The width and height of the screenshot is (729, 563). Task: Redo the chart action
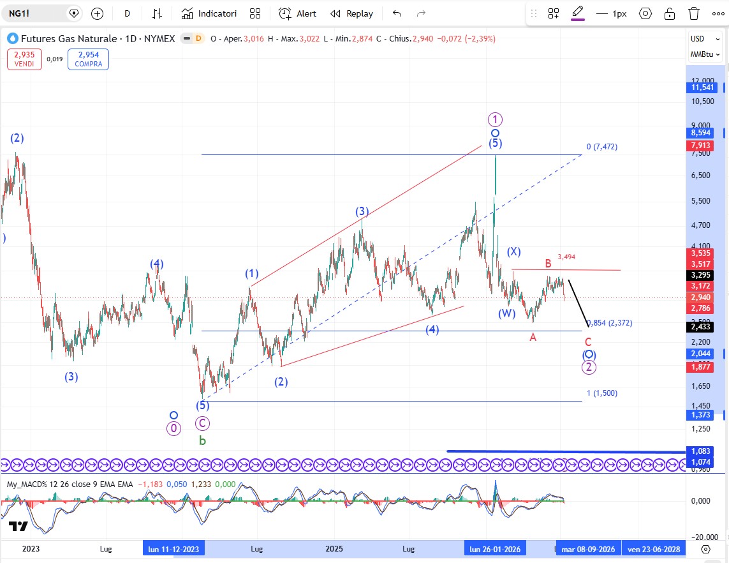(421, 14)
